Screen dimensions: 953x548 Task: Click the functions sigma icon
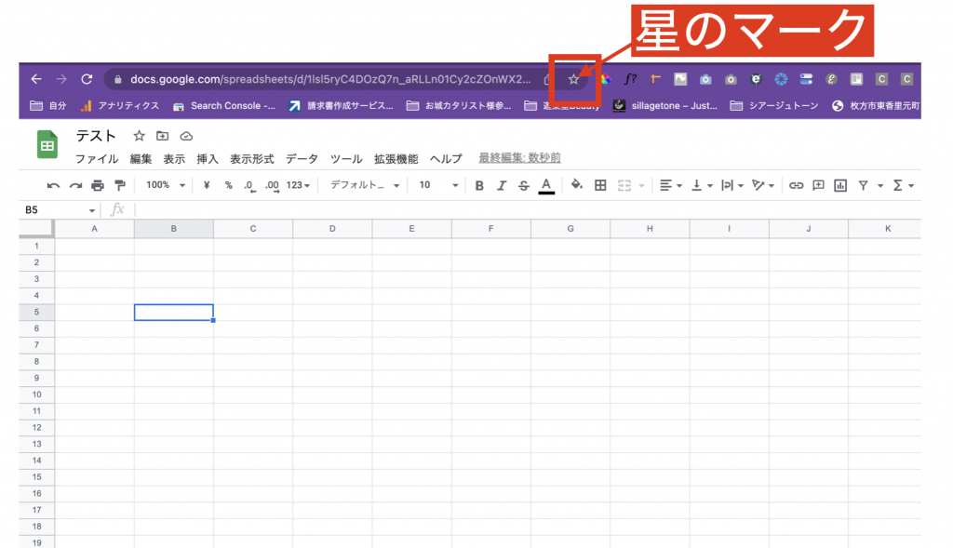898,185
